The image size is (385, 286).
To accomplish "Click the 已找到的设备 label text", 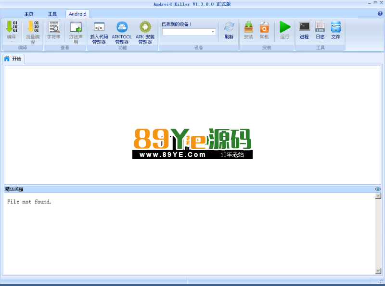I will tap(177, 24).
